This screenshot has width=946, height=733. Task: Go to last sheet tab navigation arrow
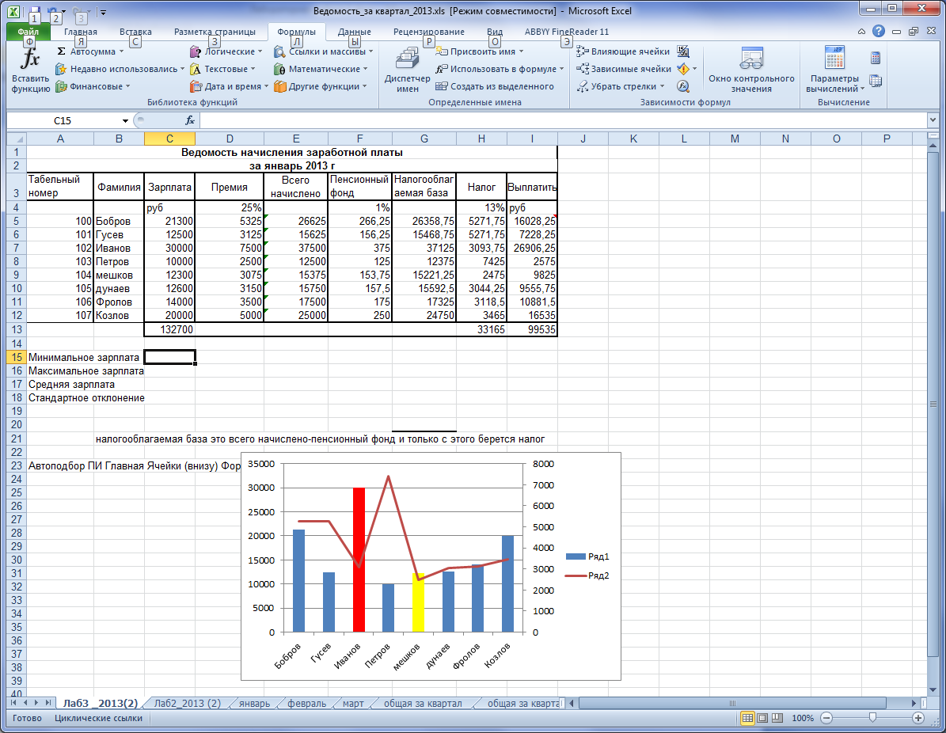pos(48,703)
